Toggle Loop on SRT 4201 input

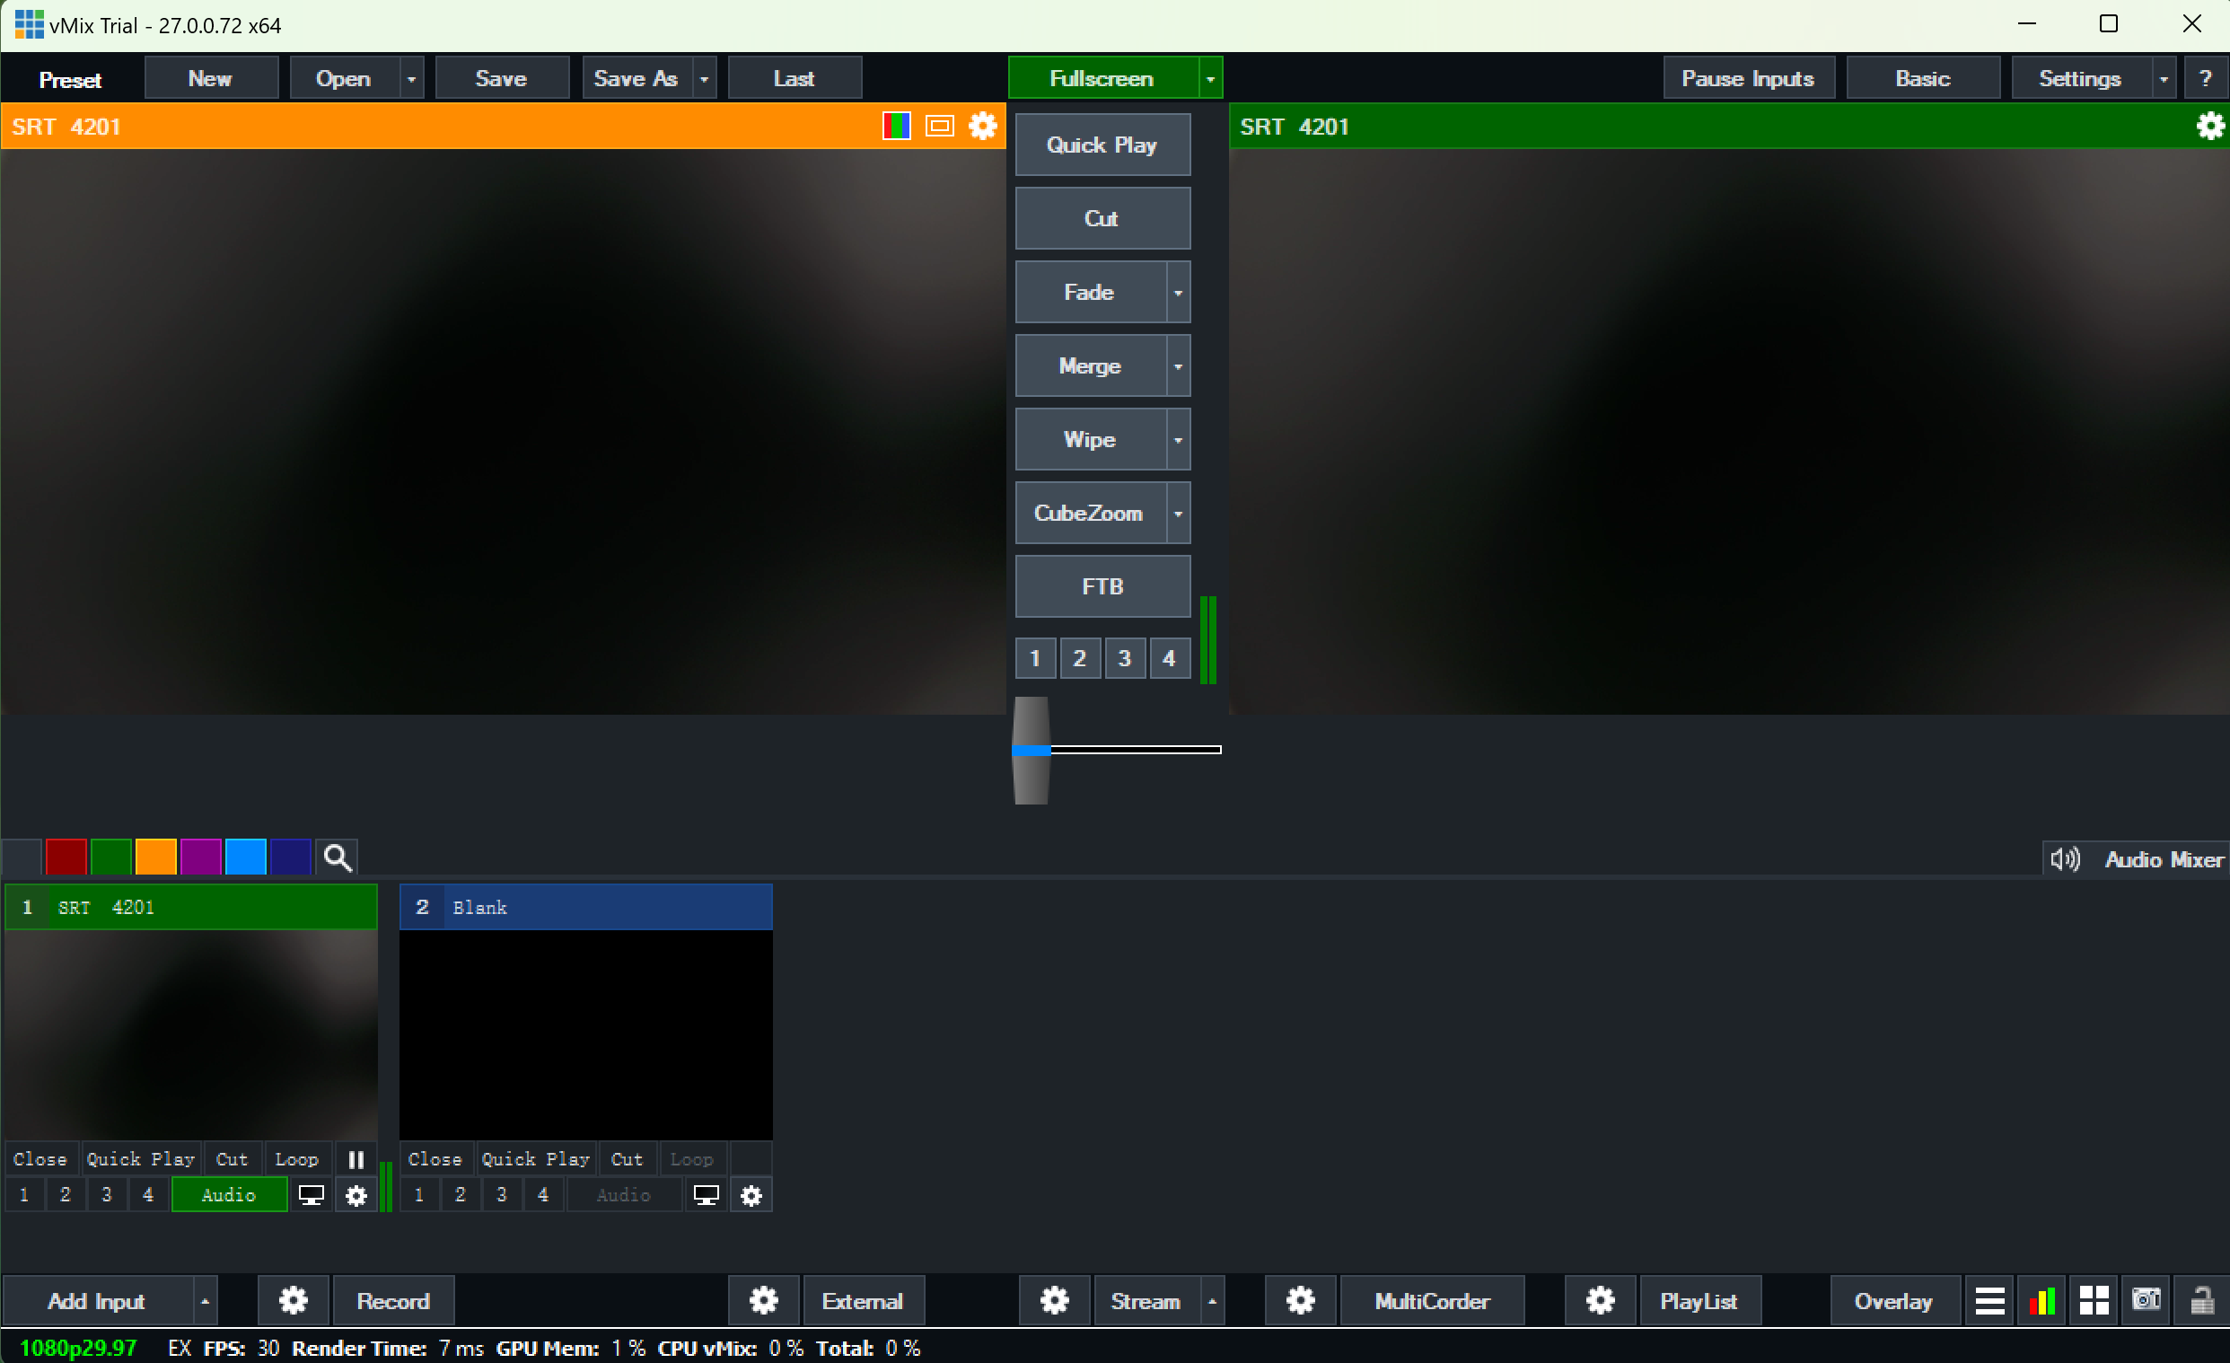tap(296, 1159)
